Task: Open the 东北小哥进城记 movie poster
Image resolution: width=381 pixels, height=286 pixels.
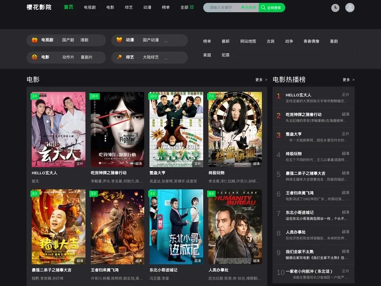Action: (176, 227)
